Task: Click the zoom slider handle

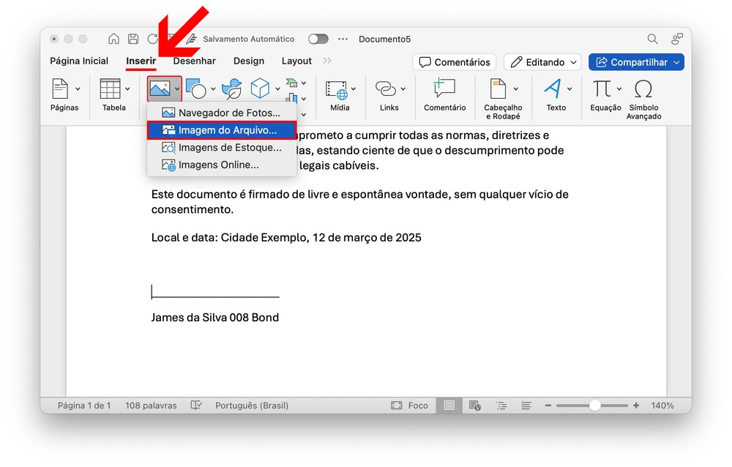Action: 595,405
